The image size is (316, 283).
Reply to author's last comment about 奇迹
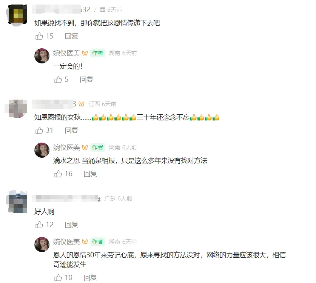(90, 278)
